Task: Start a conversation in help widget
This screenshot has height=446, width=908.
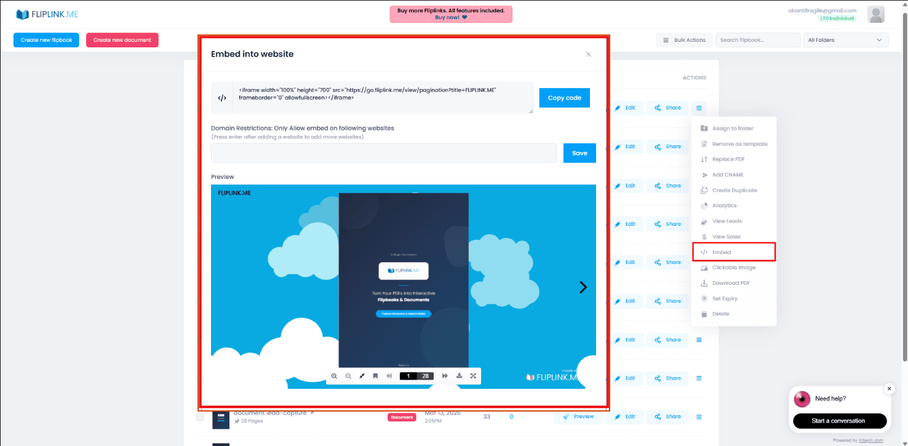Action: [840, 421]
